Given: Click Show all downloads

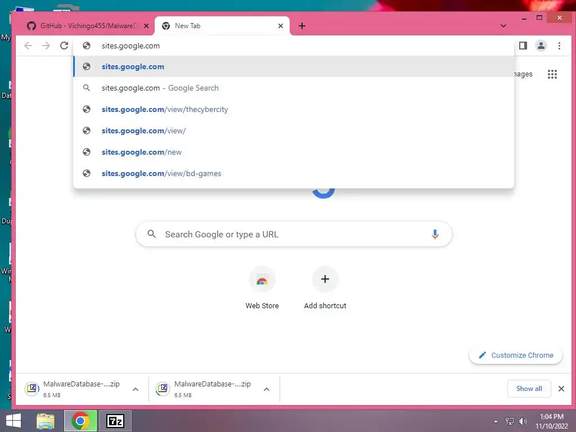Looking at the screenshot, I should click(529, 389).
